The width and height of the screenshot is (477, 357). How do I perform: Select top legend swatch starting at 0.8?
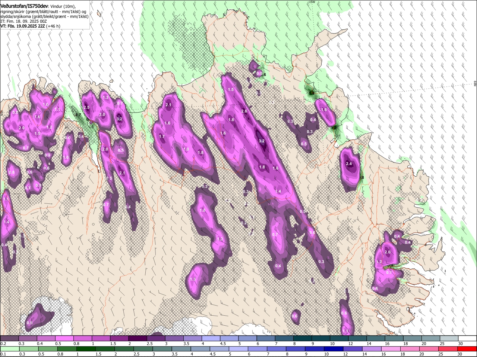[x=82, y=338]
